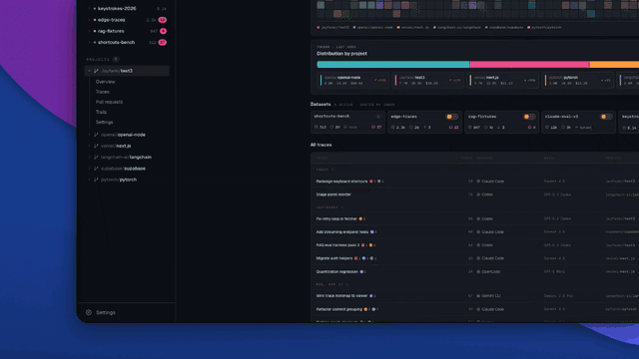Toggle the rag-fixtures dataset switch
Screen dimensions: 639x359
[x=529, y=117]
